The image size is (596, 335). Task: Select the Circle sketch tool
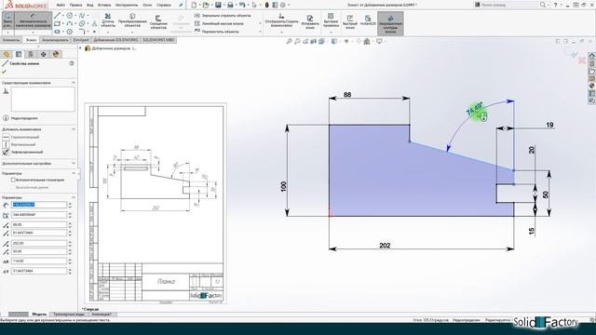70,16
